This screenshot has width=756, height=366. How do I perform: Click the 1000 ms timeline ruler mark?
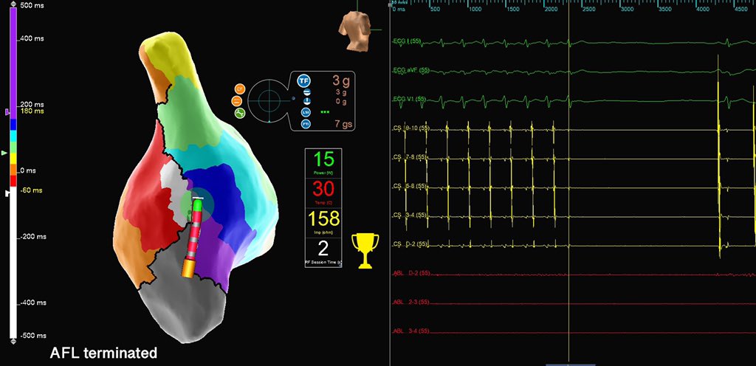475,10
